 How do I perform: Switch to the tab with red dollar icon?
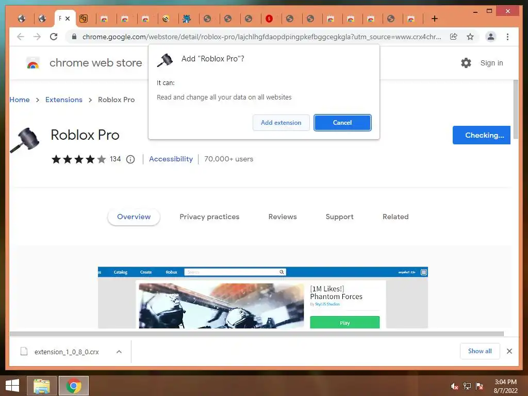tap(269, 19)
